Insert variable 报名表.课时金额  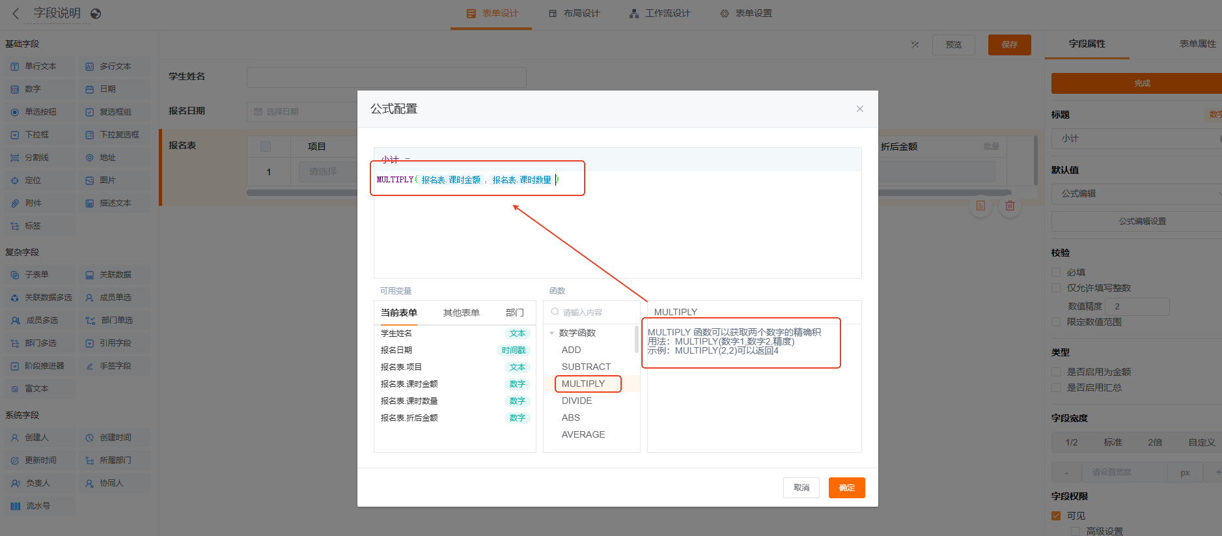pos(454,384)
